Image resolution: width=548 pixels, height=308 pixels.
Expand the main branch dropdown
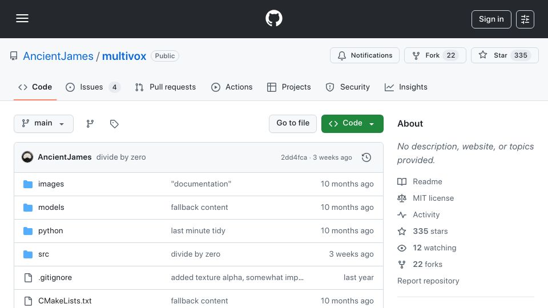(x=44, y=124)
